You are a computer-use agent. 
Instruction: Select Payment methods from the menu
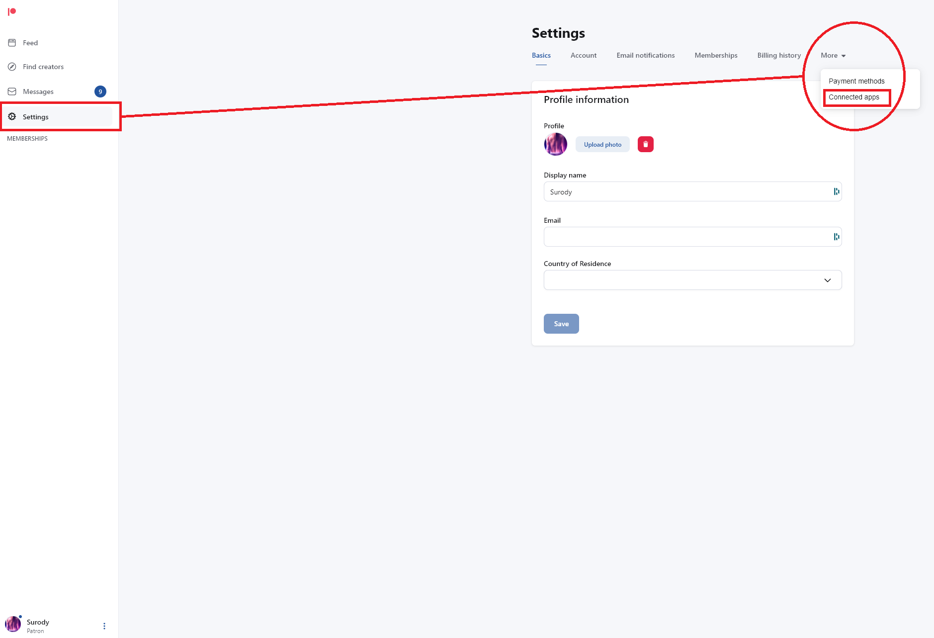coord(856,81)
